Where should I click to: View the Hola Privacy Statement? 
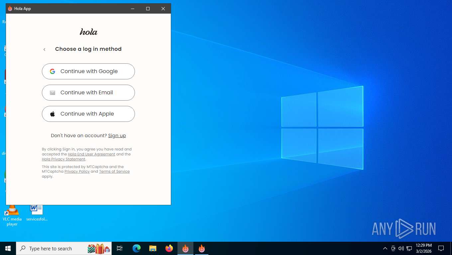click(63, 159)
